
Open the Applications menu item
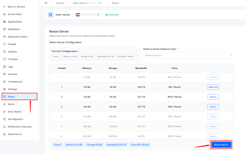point(15,22)
